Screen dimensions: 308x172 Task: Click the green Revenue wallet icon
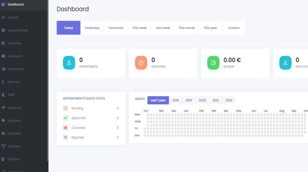213,63
